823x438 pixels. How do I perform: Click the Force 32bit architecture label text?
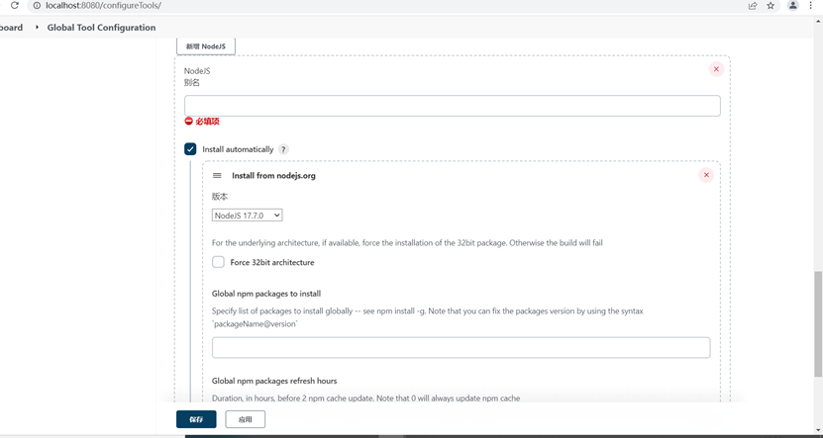point(272,262)
